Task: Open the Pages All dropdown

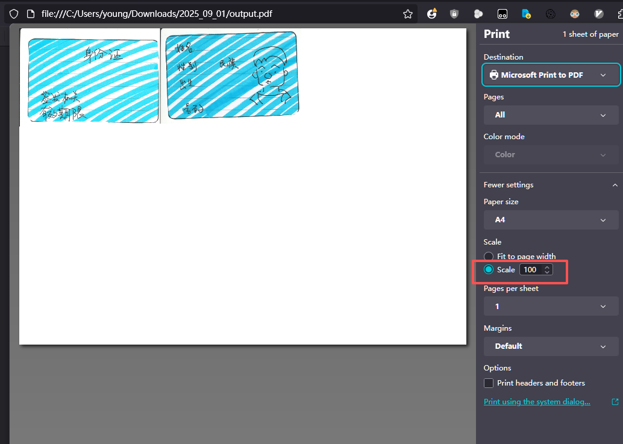Action: [551, 115]
